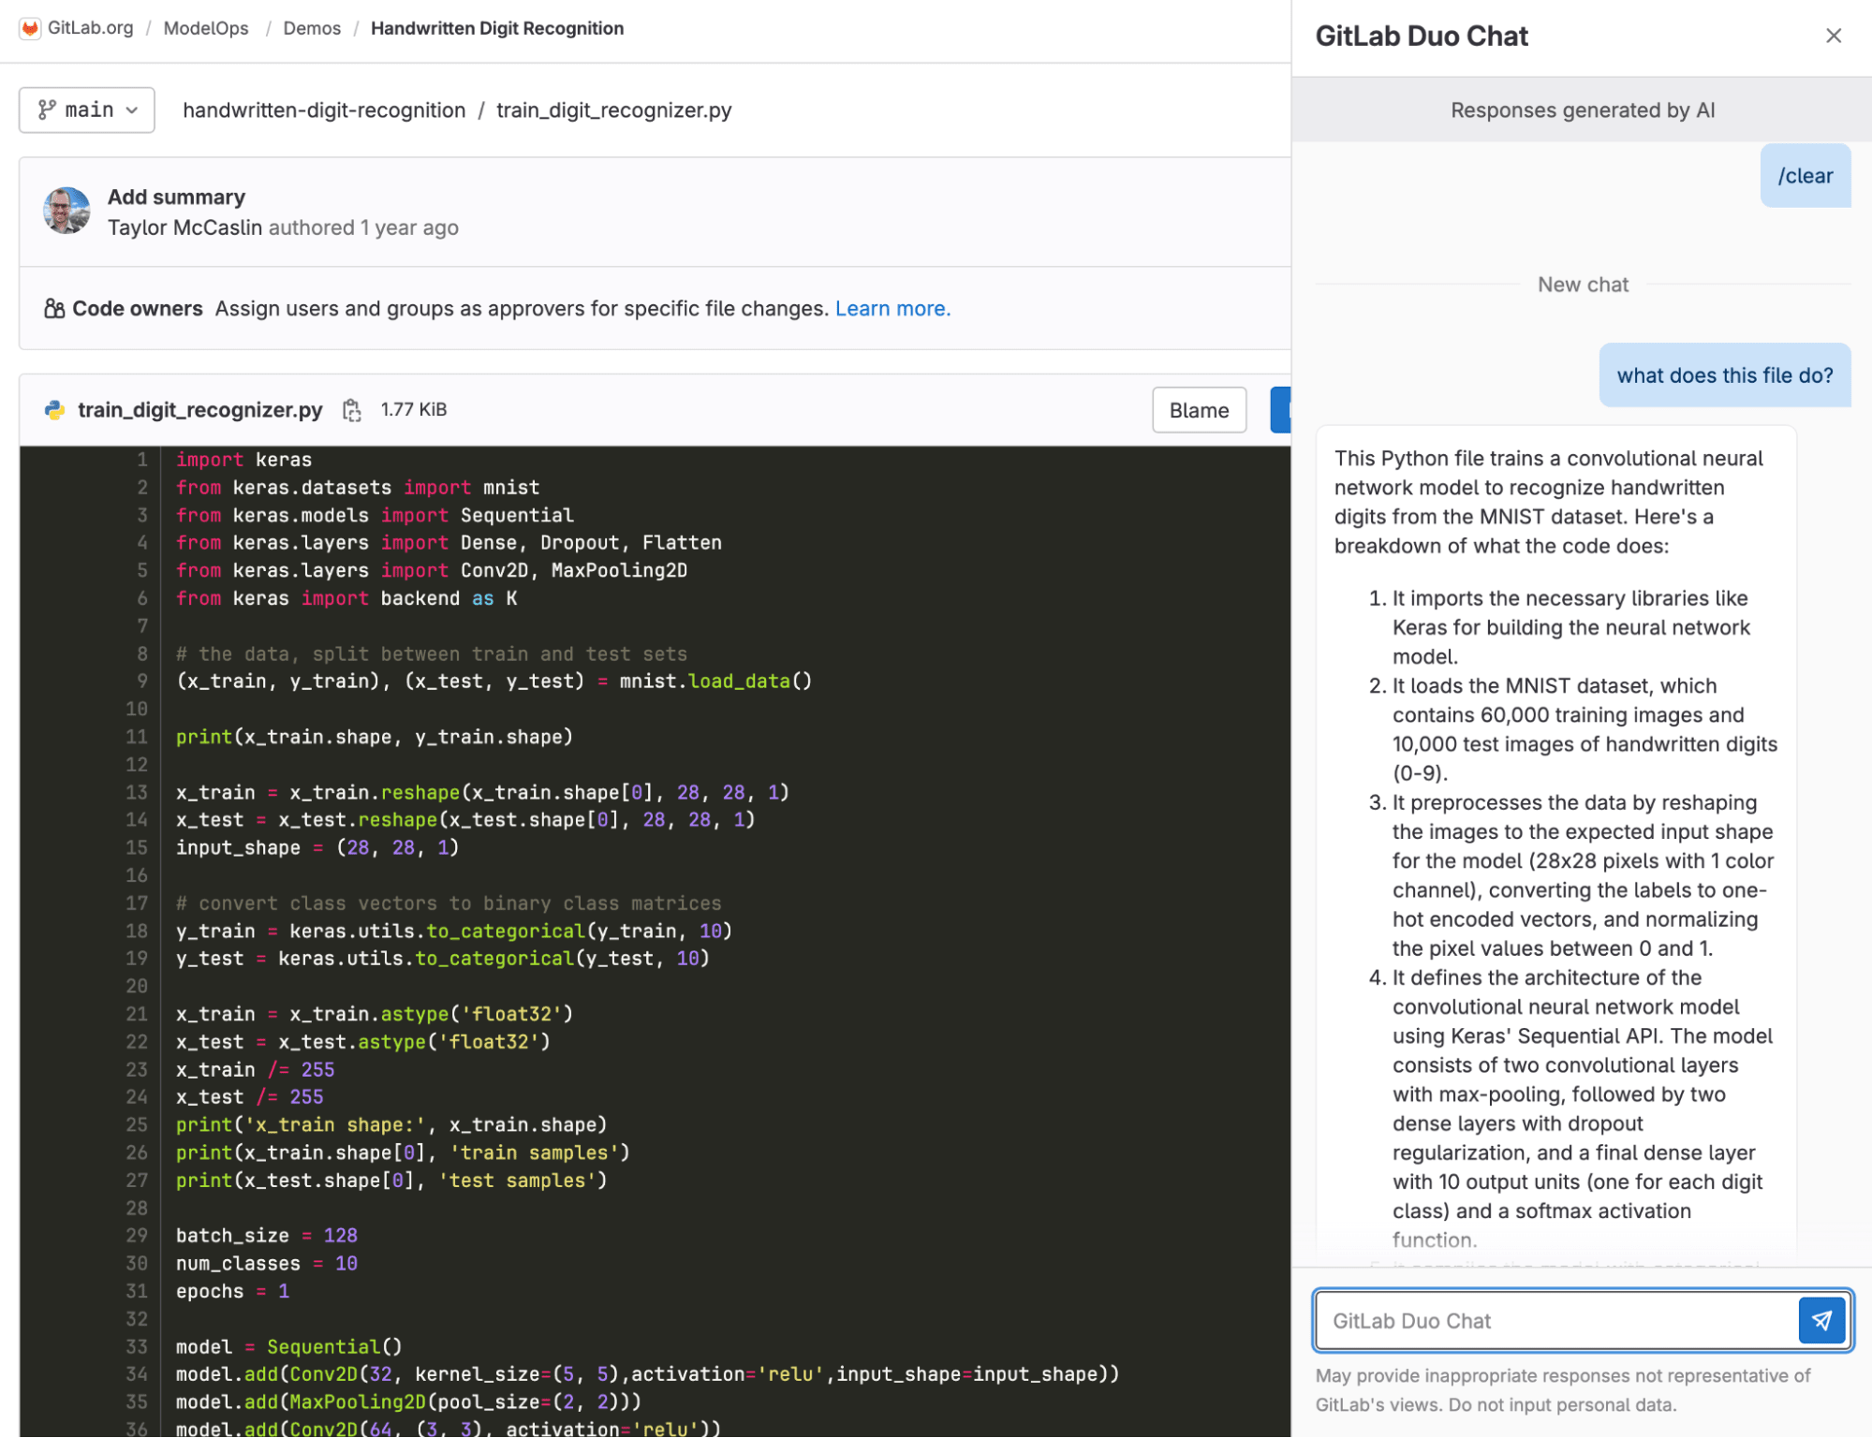Screen dimensions: 1872x1438
Task: Go to the ModelOps breadcrumb
Action: click(206, 28)
